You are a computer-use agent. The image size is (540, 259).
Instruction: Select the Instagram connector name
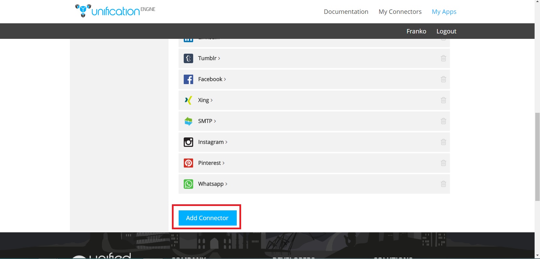(x=211, y=142)
